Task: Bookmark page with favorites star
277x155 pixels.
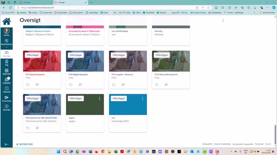Action: pos(208,7)
